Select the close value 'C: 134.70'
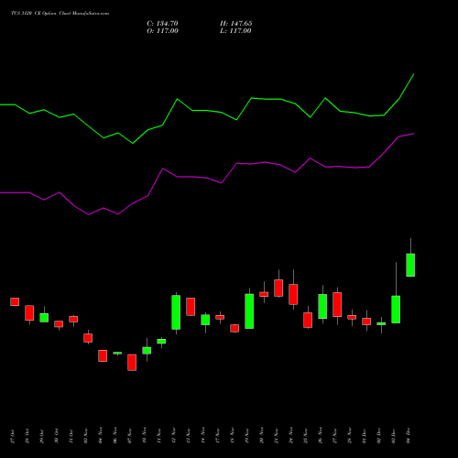Screen dimensions: 458x458 tap(162, 24)
